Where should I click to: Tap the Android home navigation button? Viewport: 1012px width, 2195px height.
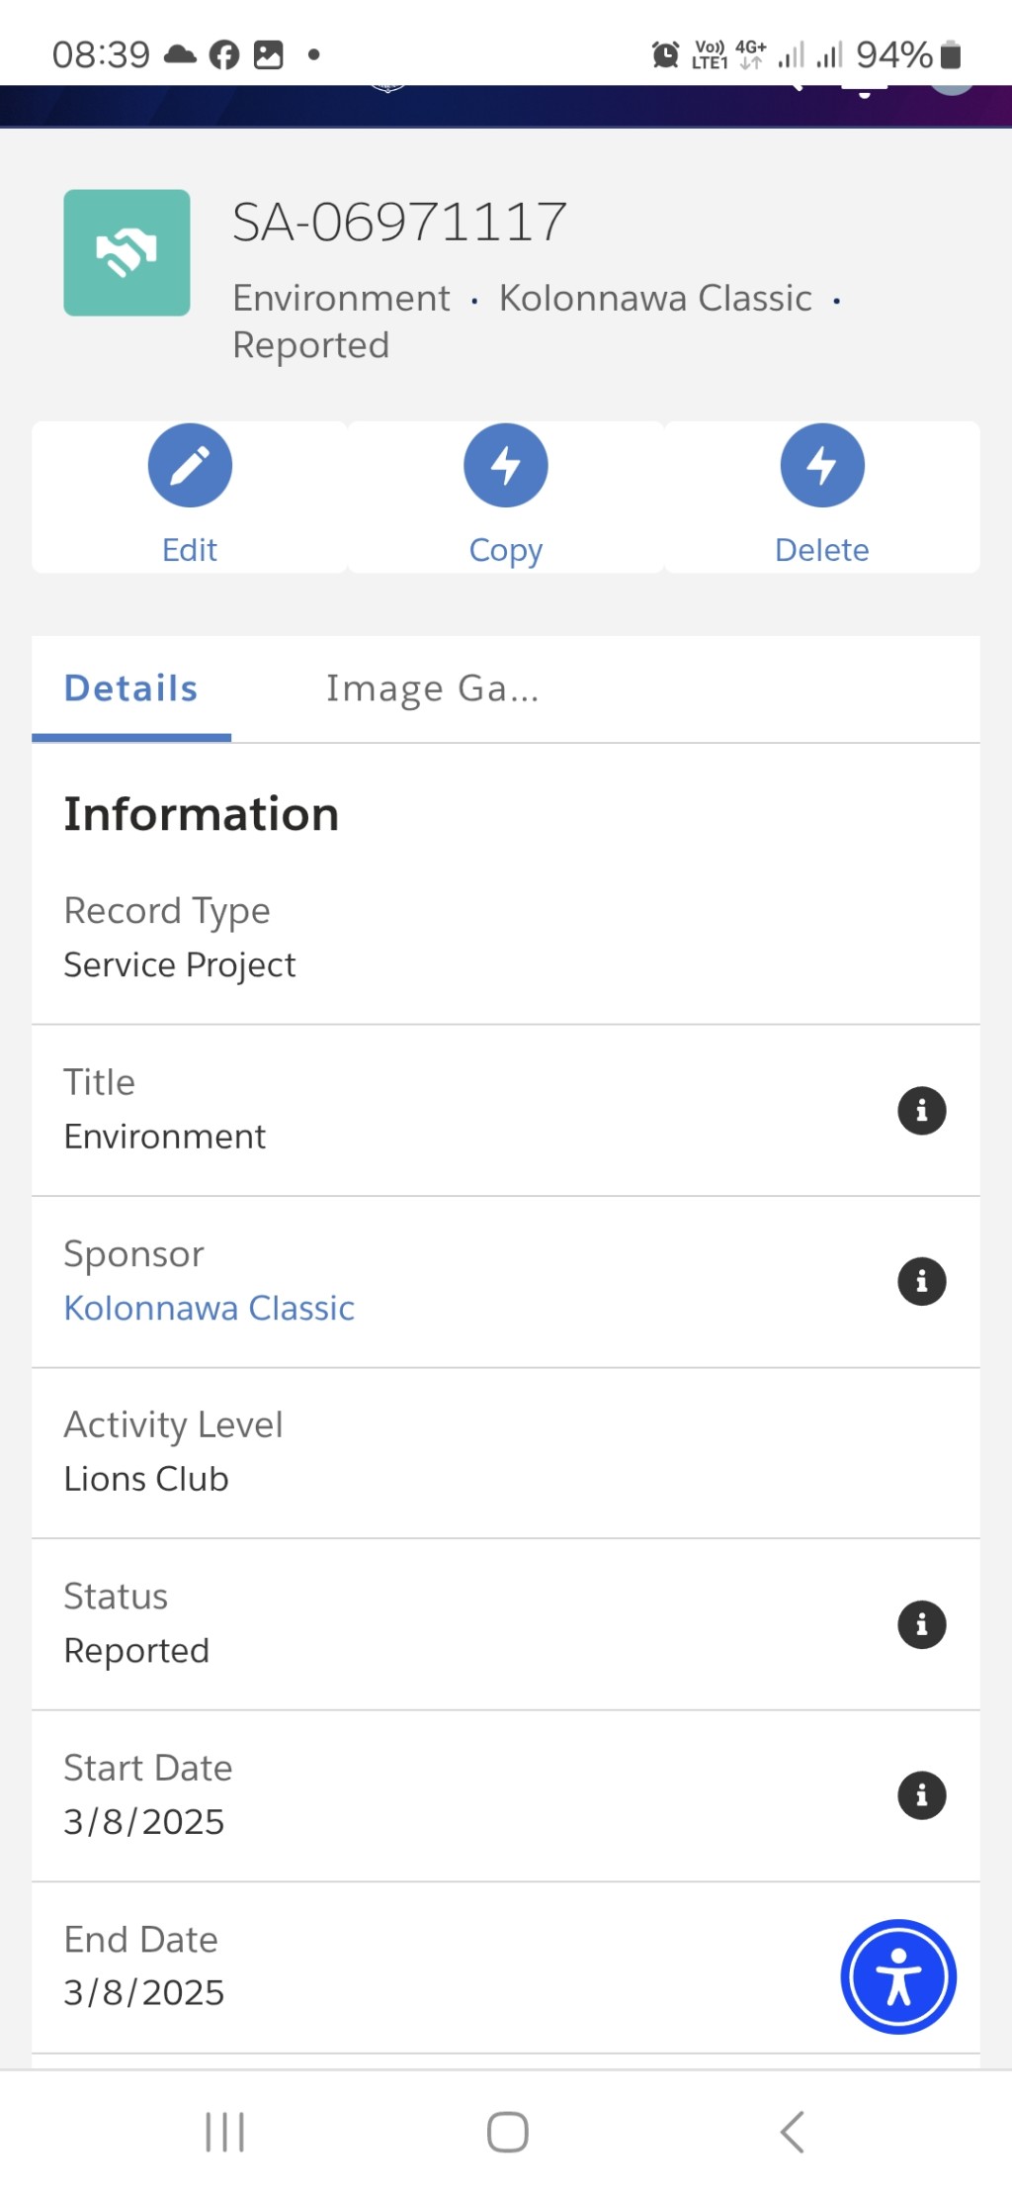[507, 2132]
